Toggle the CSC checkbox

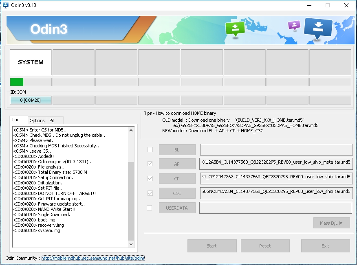[150, 193]
